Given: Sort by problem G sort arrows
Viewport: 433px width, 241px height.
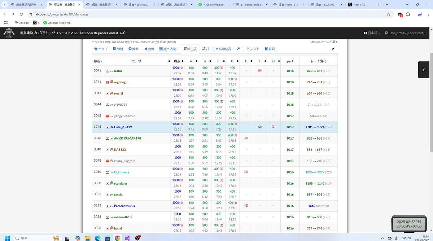Looking at the screenshot, I should click(278, 61).
